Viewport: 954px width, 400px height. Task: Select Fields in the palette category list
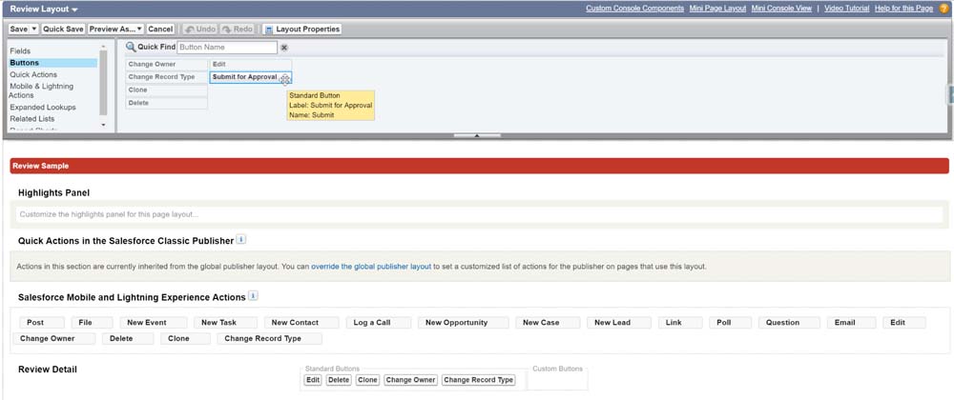20,51
